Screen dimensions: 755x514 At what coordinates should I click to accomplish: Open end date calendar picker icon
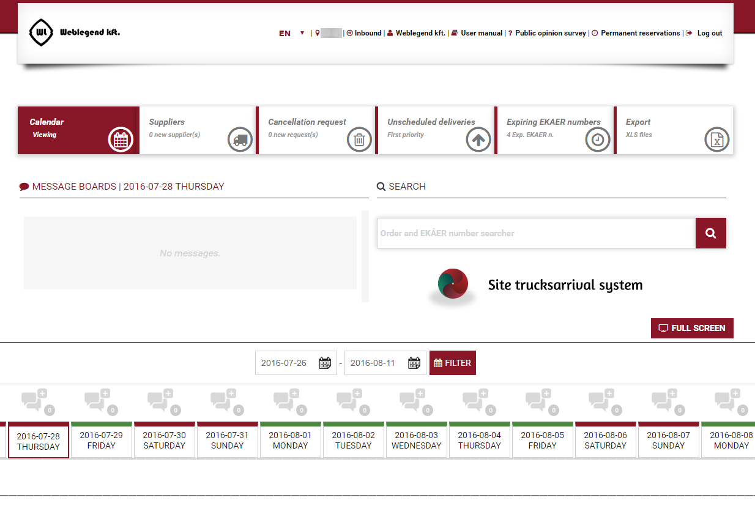tap(414, 363)
